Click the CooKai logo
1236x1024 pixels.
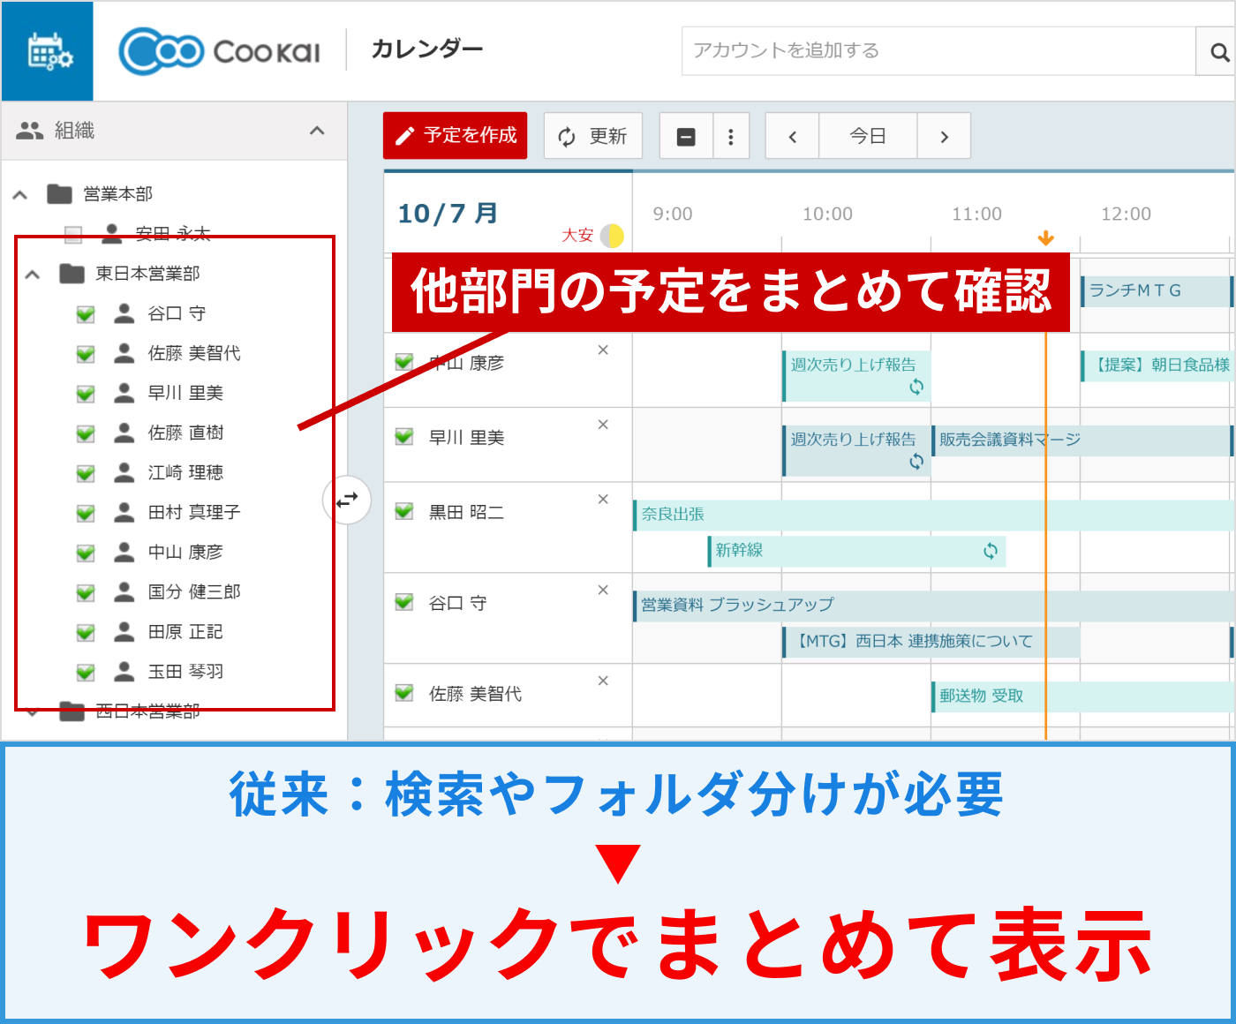220,51
